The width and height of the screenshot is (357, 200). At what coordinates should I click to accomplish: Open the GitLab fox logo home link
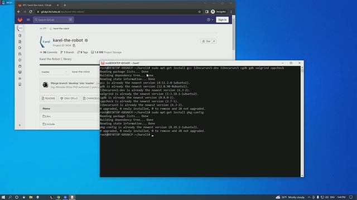coord(20,20)
